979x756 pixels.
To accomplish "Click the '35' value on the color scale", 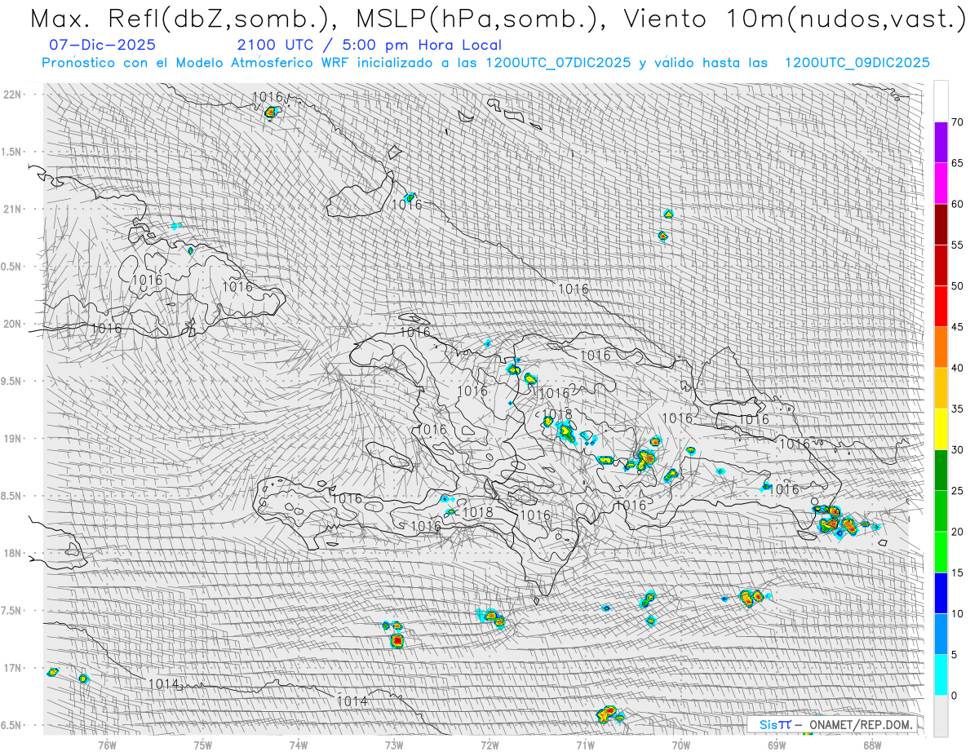I will (957, 409).
